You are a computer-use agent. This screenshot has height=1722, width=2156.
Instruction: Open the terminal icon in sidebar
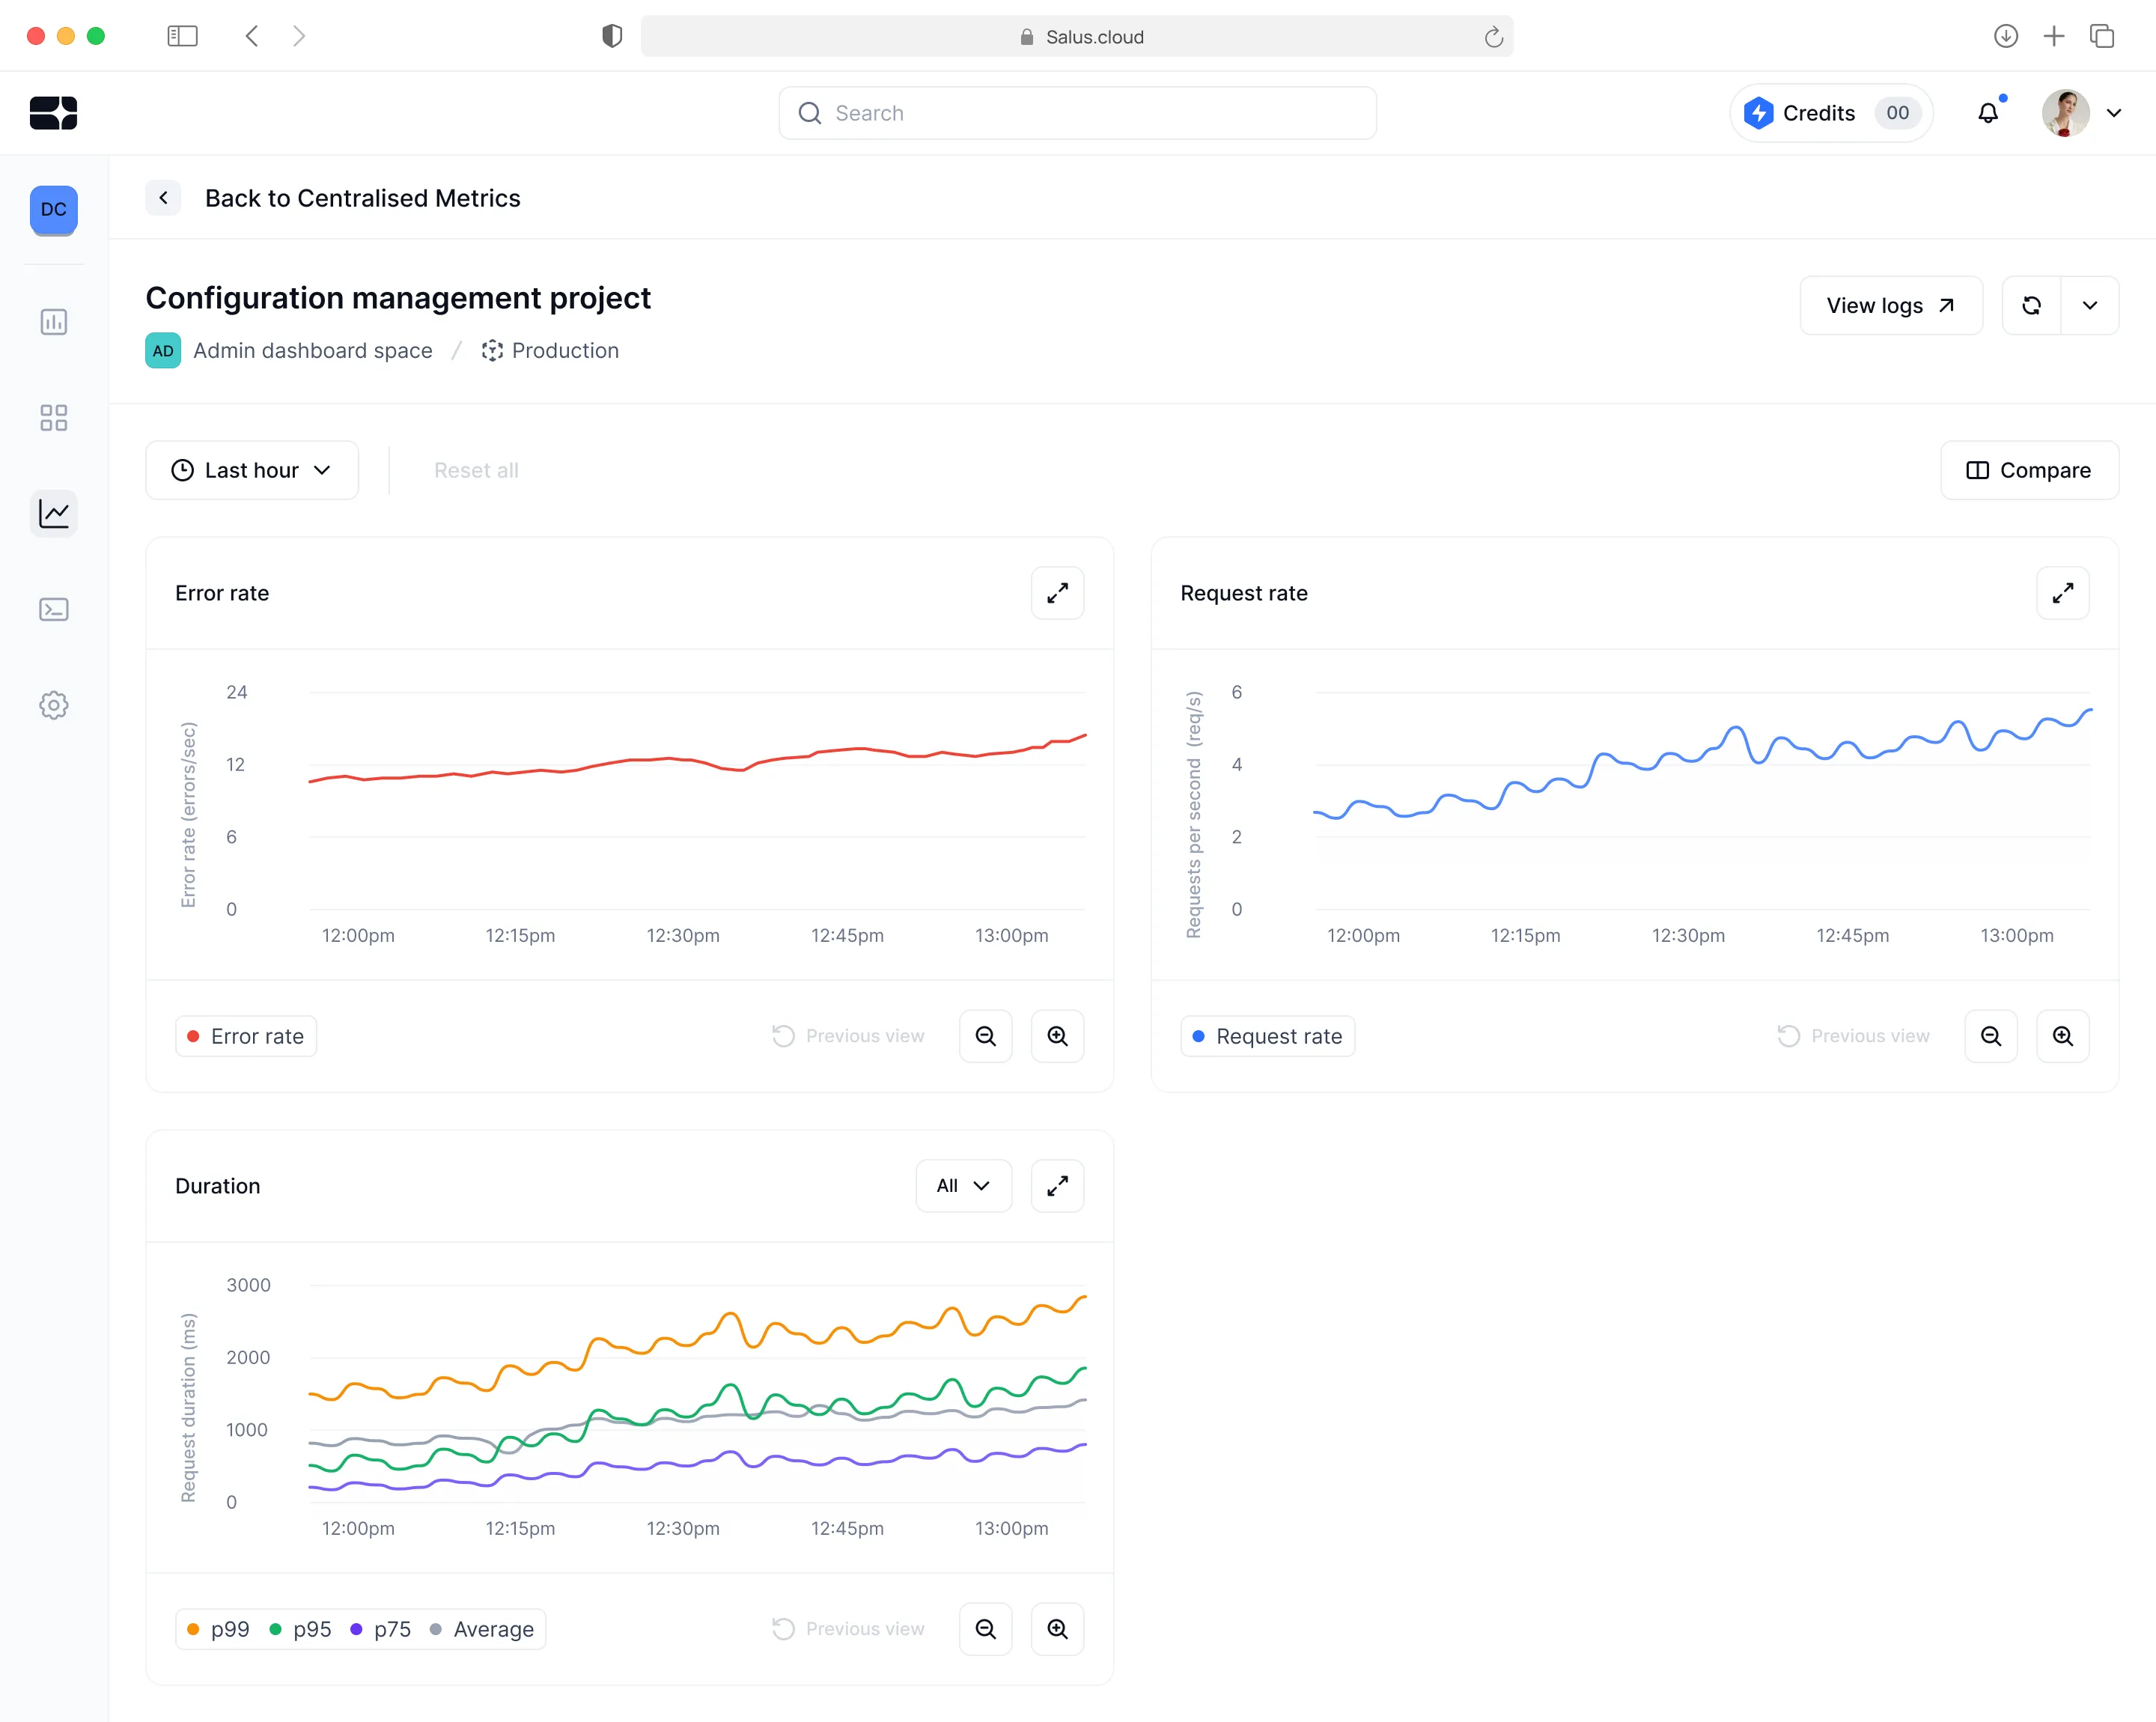pyautogui.click(x=54, y=609)
